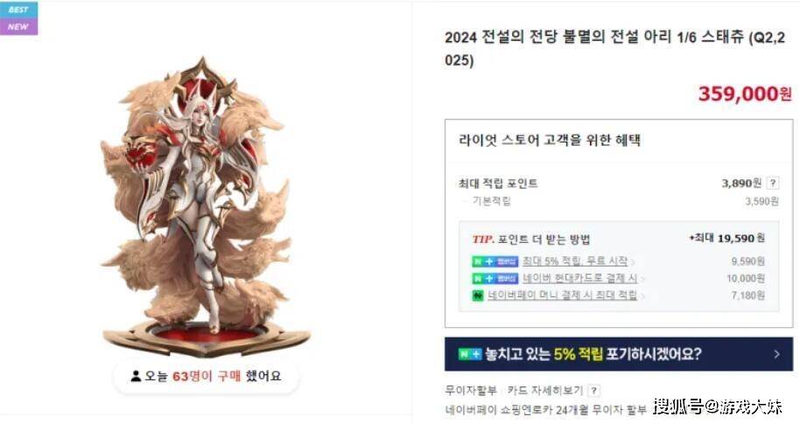Open the 네이버 현대카드로 결제 시 link

tap(579, 278)
